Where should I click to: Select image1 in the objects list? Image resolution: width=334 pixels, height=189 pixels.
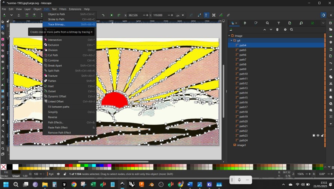(242, 145)
